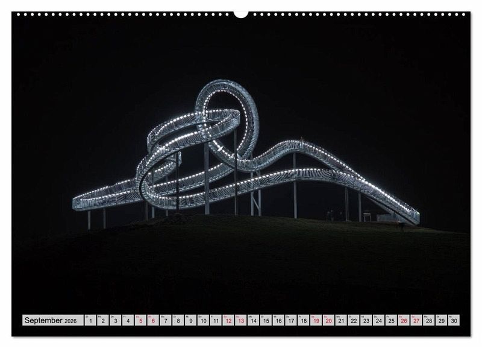Select day 1 in the calendar strip

(90, 320)
